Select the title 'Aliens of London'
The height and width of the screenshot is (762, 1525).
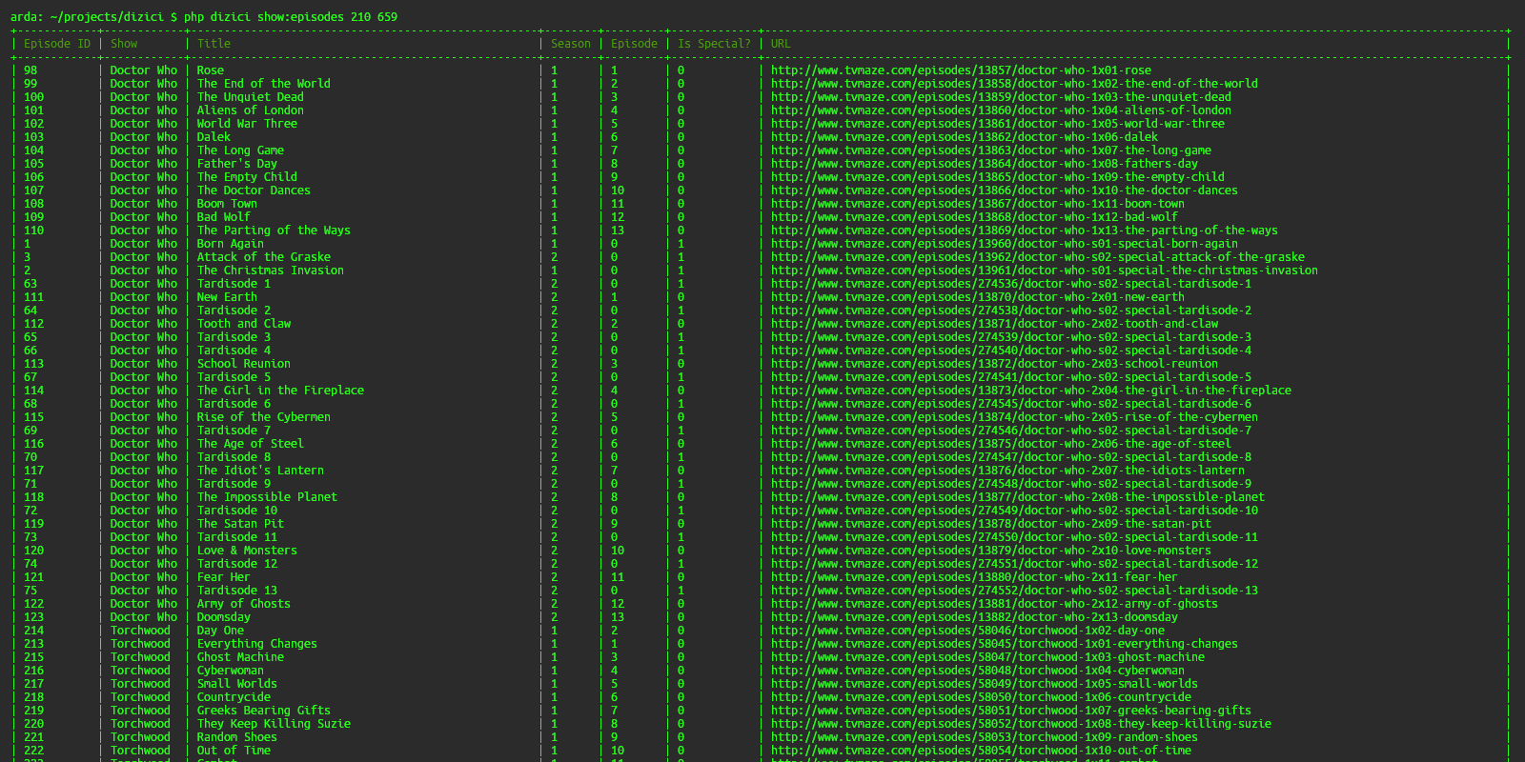click(x=251, y=110)
